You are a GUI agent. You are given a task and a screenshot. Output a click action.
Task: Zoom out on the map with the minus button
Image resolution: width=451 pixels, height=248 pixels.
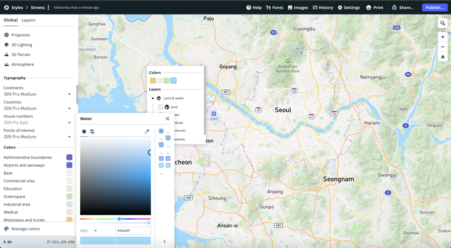pos(443,47)
